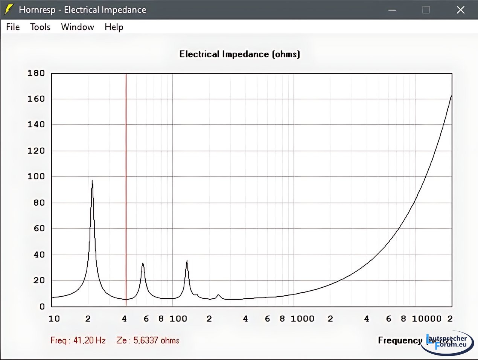Click the curve's end point at 20 kHz
The image size is (478, 360).
(x=451, y=96)
